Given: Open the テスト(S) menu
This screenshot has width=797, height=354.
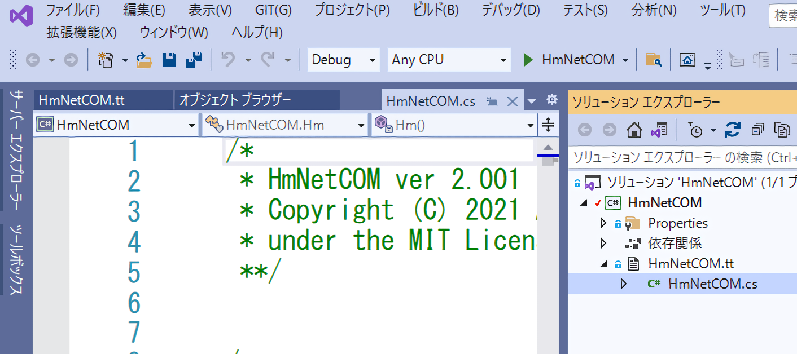Looking at the screenshot, I should tap(585, 10).
